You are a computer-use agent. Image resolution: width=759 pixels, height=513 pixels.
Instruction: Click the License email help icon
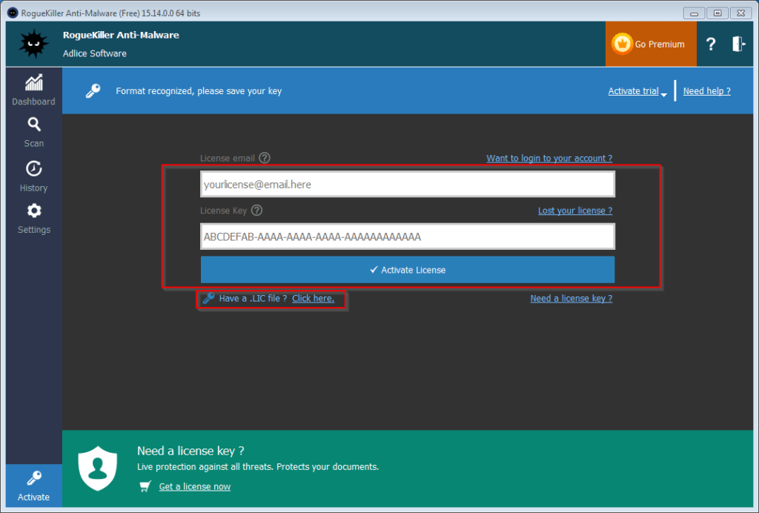(265, 158)
